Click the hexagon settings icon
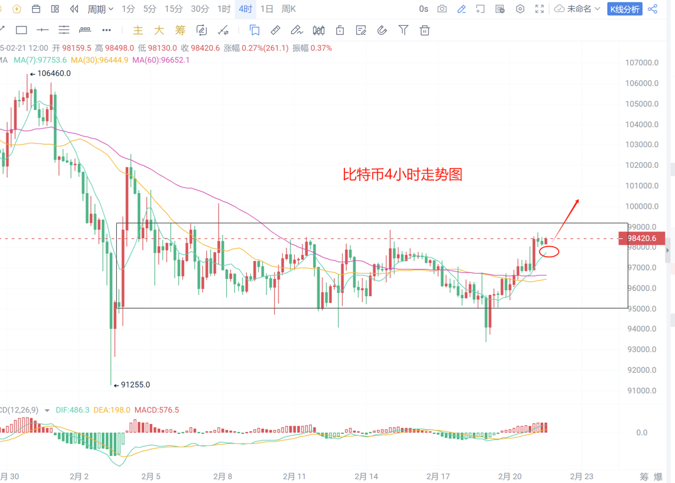Image resolution: width=675 pixels, height=483 pixels. tap(520, 9)
